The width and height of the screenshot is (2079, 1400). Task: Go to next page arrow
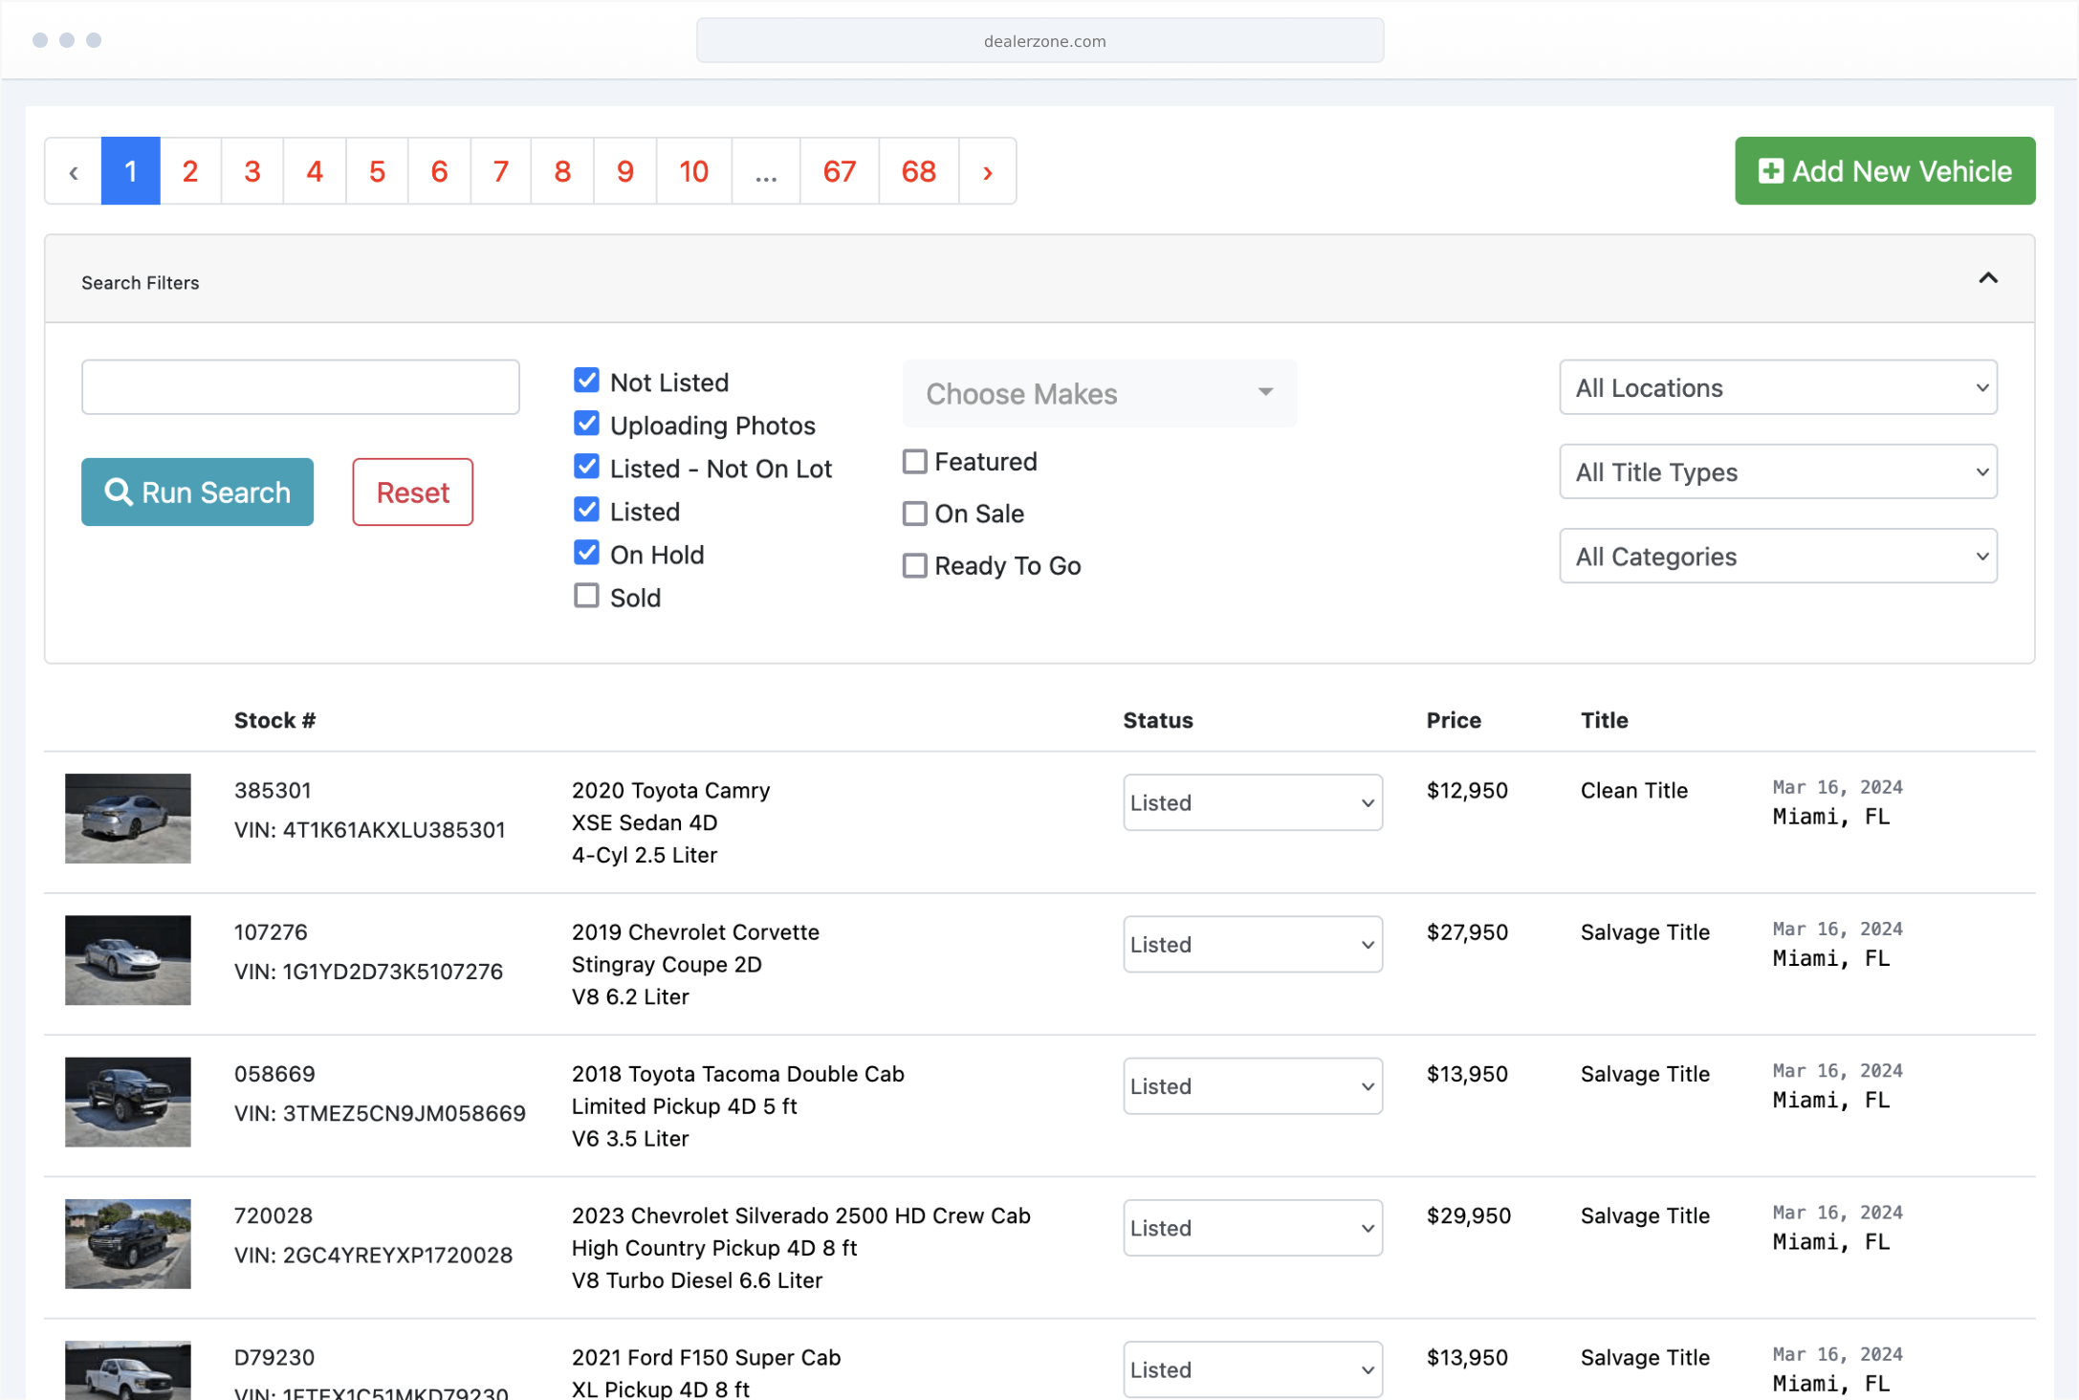point(987,172)
